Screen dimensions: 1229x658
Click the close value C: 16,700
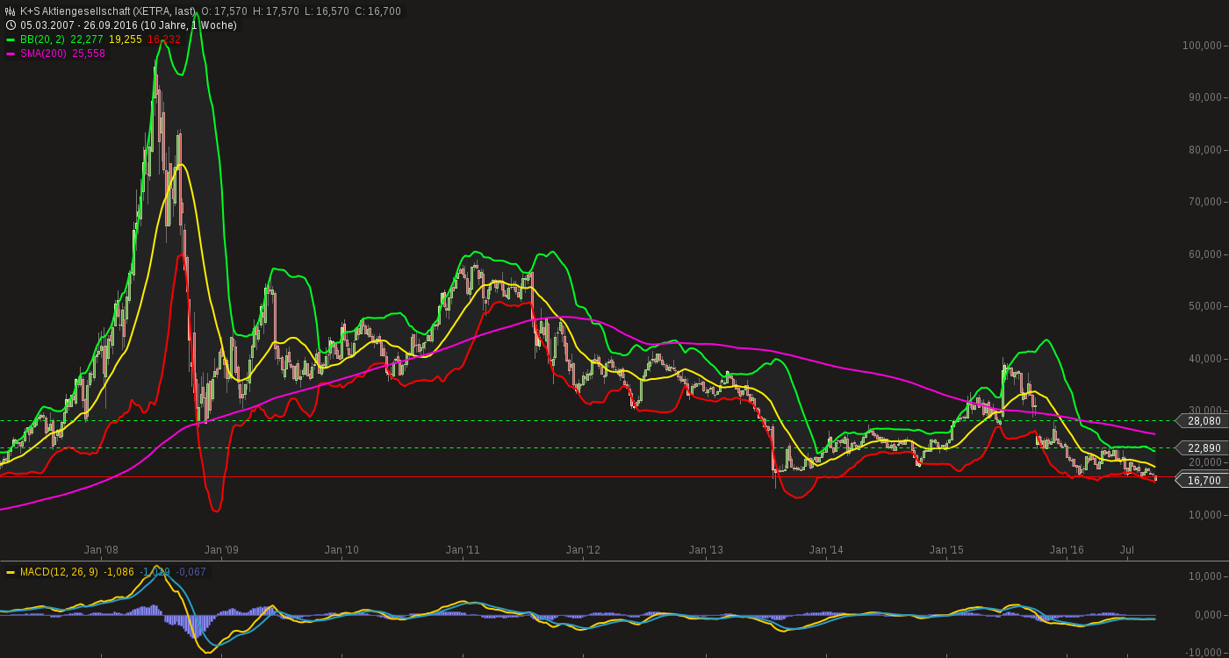[x=378, y=11]
